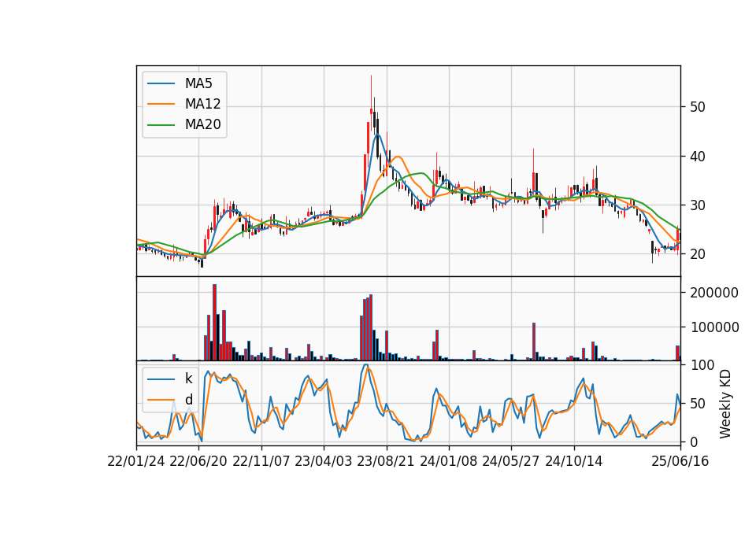Screen dimensions: 756x543
Task: Click the 23/04/03 date label
Action: [324, 462]
